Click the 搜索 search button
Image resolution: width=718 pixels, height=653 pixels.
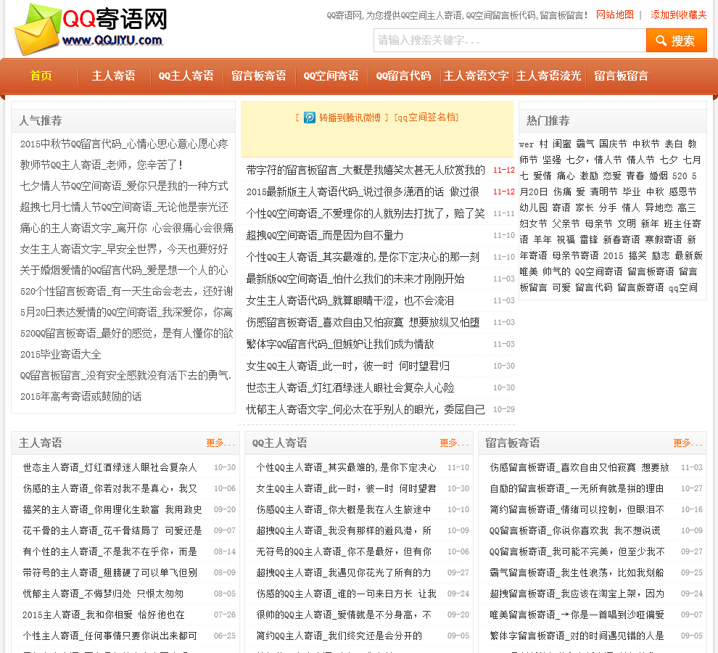click(677, 41)
